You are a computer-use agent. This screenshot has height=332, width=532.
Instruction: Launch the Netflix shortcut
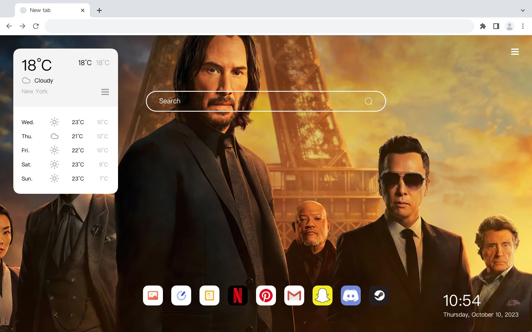coord(238,295)
